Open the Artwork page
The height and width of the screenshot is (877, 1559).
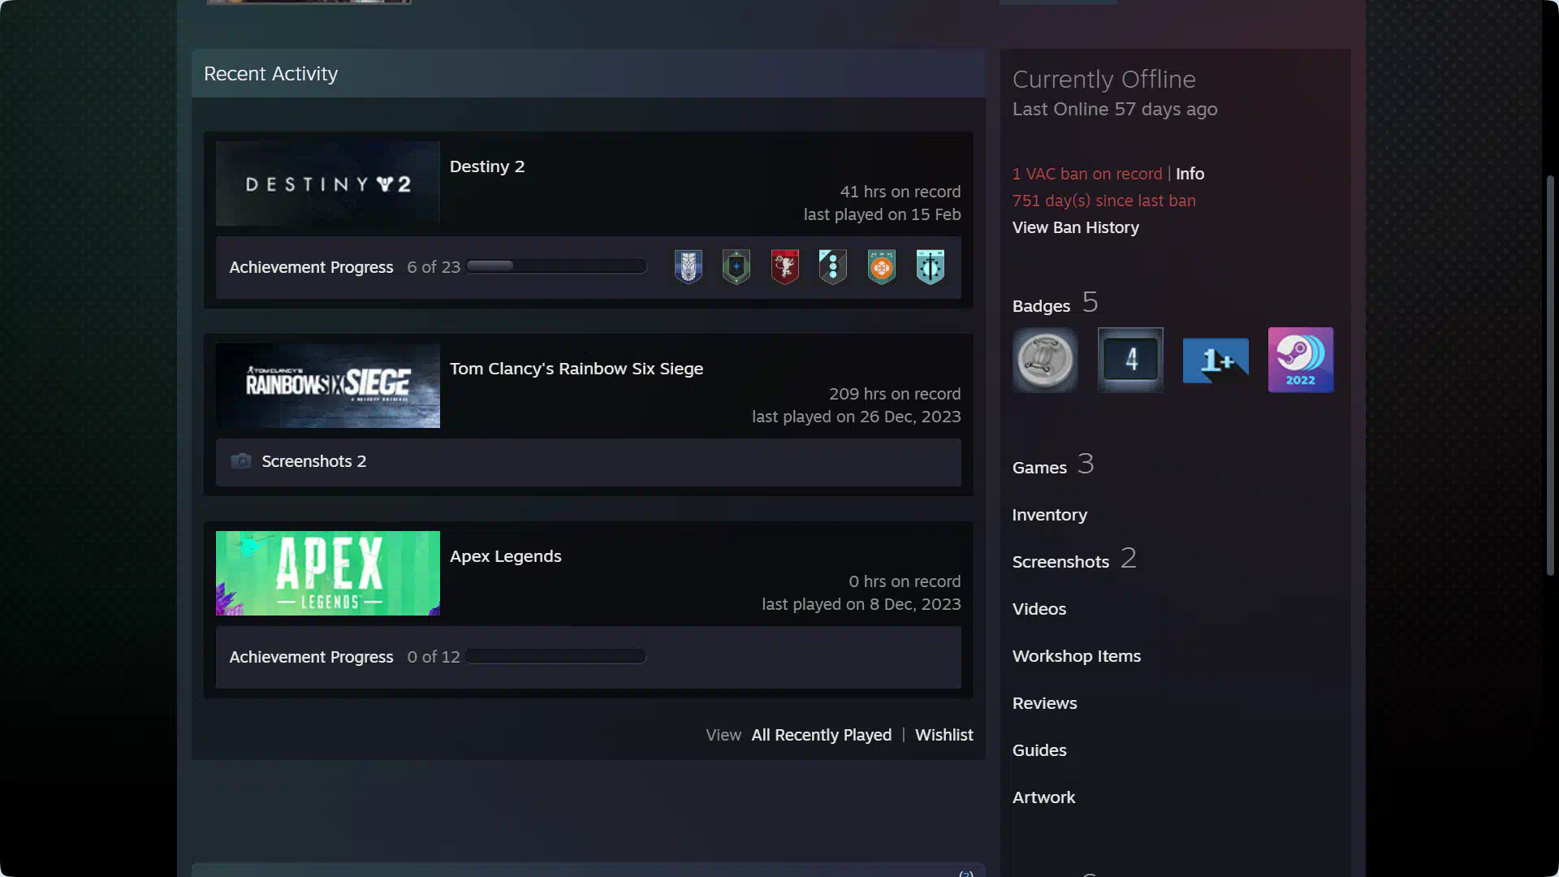pos(1044,797)
